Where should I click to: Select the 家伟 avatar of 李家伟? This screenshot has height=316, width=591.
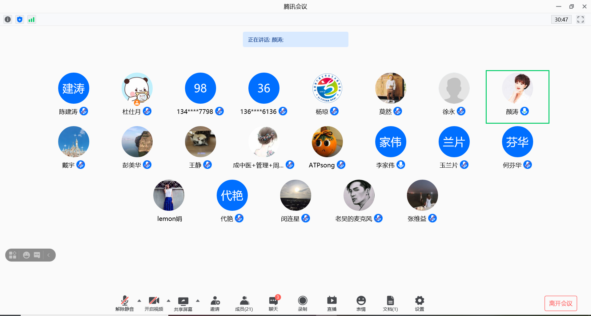coord(391,142)
